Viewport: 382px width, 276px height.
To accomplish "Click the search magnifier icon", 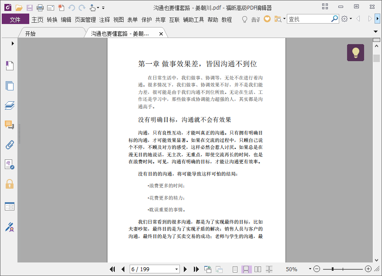I will point(334,18).
